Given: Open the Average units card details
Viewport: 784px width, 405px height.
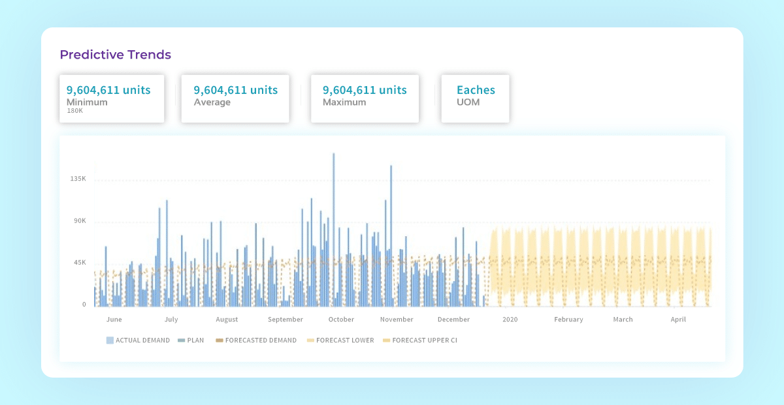Looking at the screenshot, I should (x=235, y=98).
